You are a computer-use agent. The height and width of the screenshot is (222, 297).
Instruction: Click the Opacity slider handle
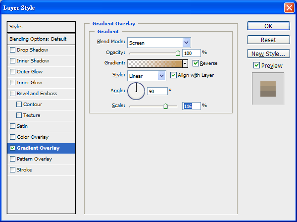178,53
